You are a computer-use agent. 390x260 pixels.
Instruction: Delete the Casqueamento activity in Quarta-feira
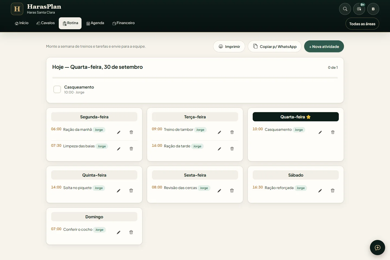pos(333,132)
